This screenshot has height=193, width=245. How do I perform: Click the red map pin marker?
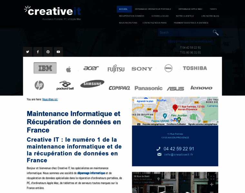click(x=175, y=108)
